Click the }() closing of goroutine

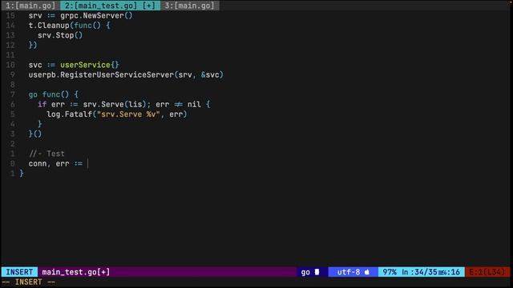coord(35,134)
